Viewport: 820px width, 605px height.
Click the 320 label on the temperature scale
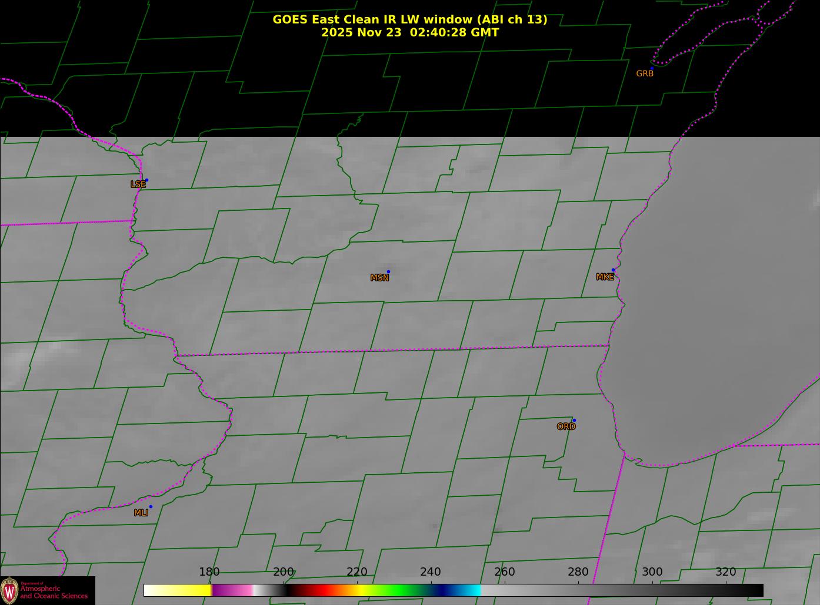(725, 572)
